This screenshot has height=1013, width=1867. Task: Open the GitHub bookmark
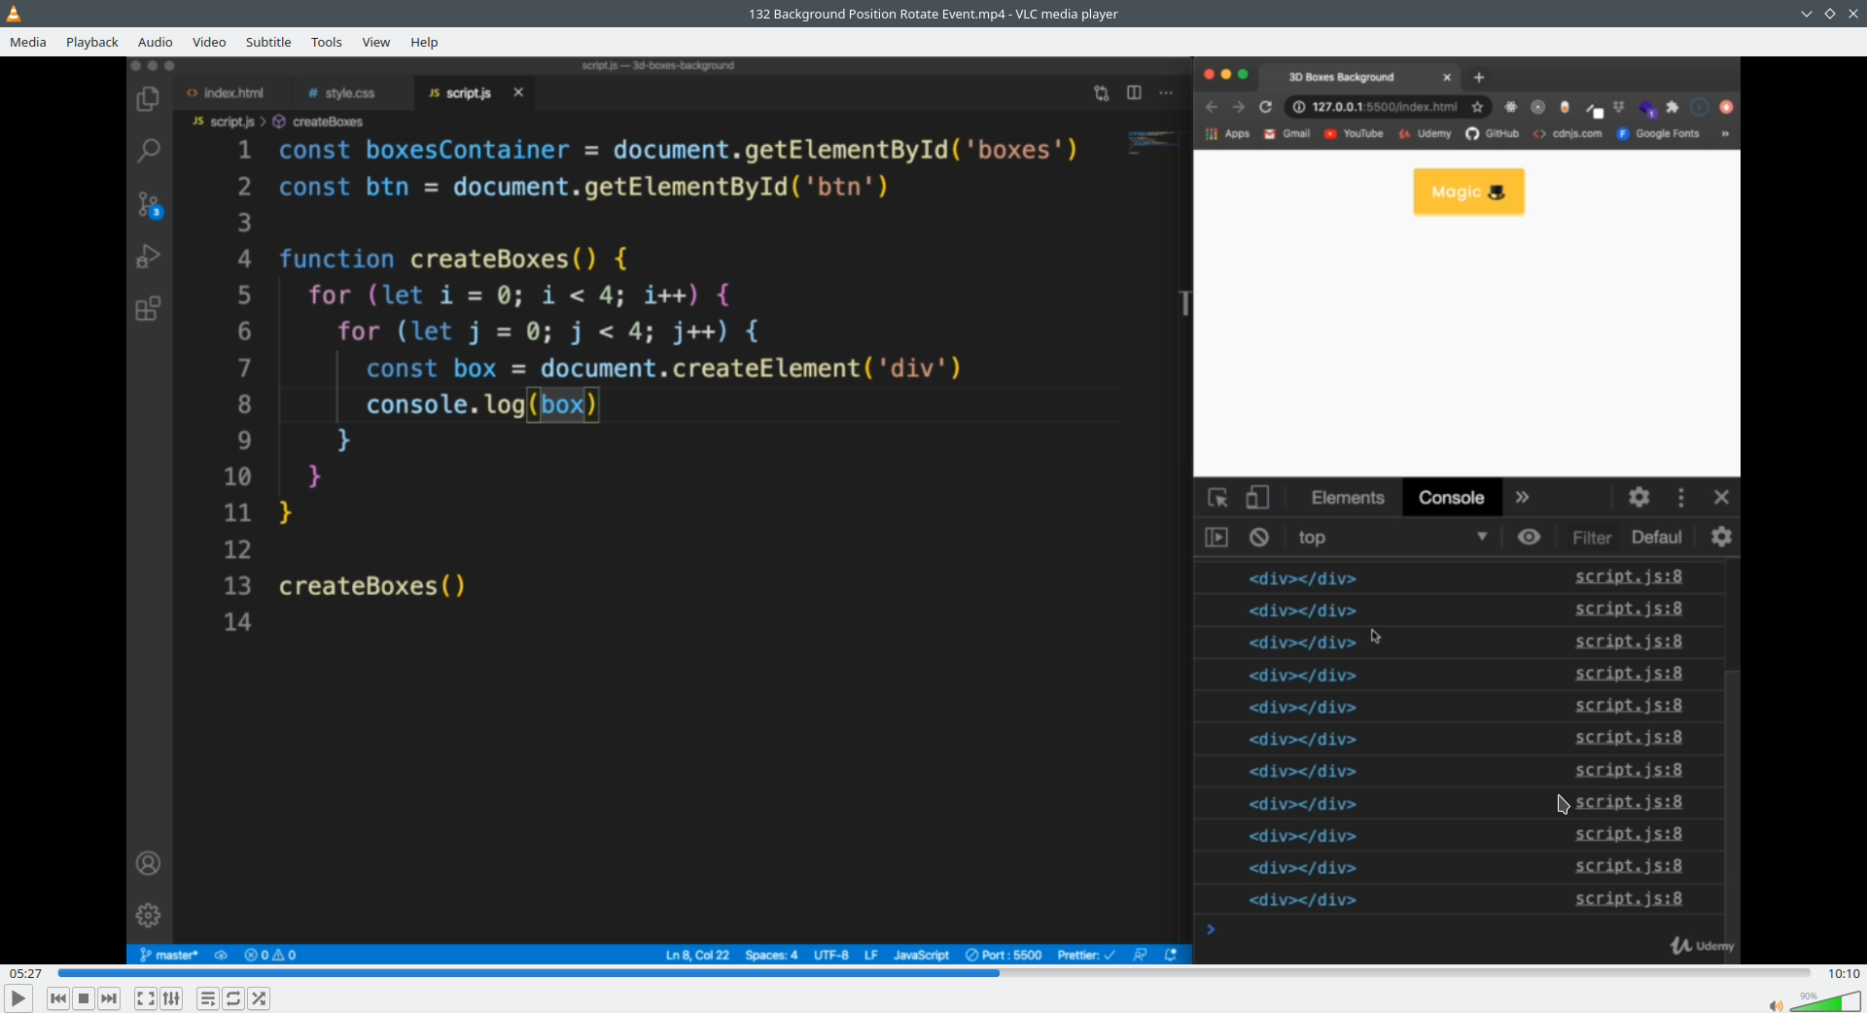[x=1493, y=134]
